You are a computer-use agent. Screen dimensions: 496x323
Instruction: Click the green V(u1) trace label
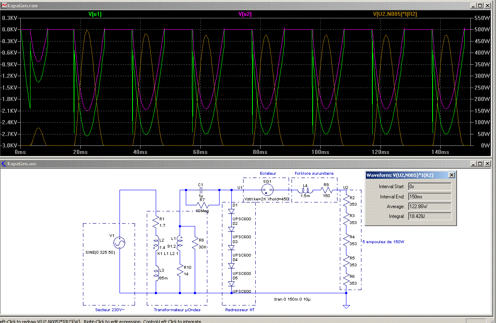pos(95,14)
